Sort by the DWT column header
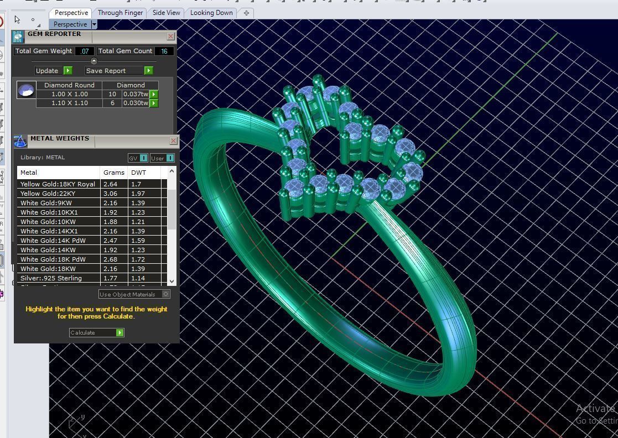Viewport: 618px width, 438px height. coord(144,173)
